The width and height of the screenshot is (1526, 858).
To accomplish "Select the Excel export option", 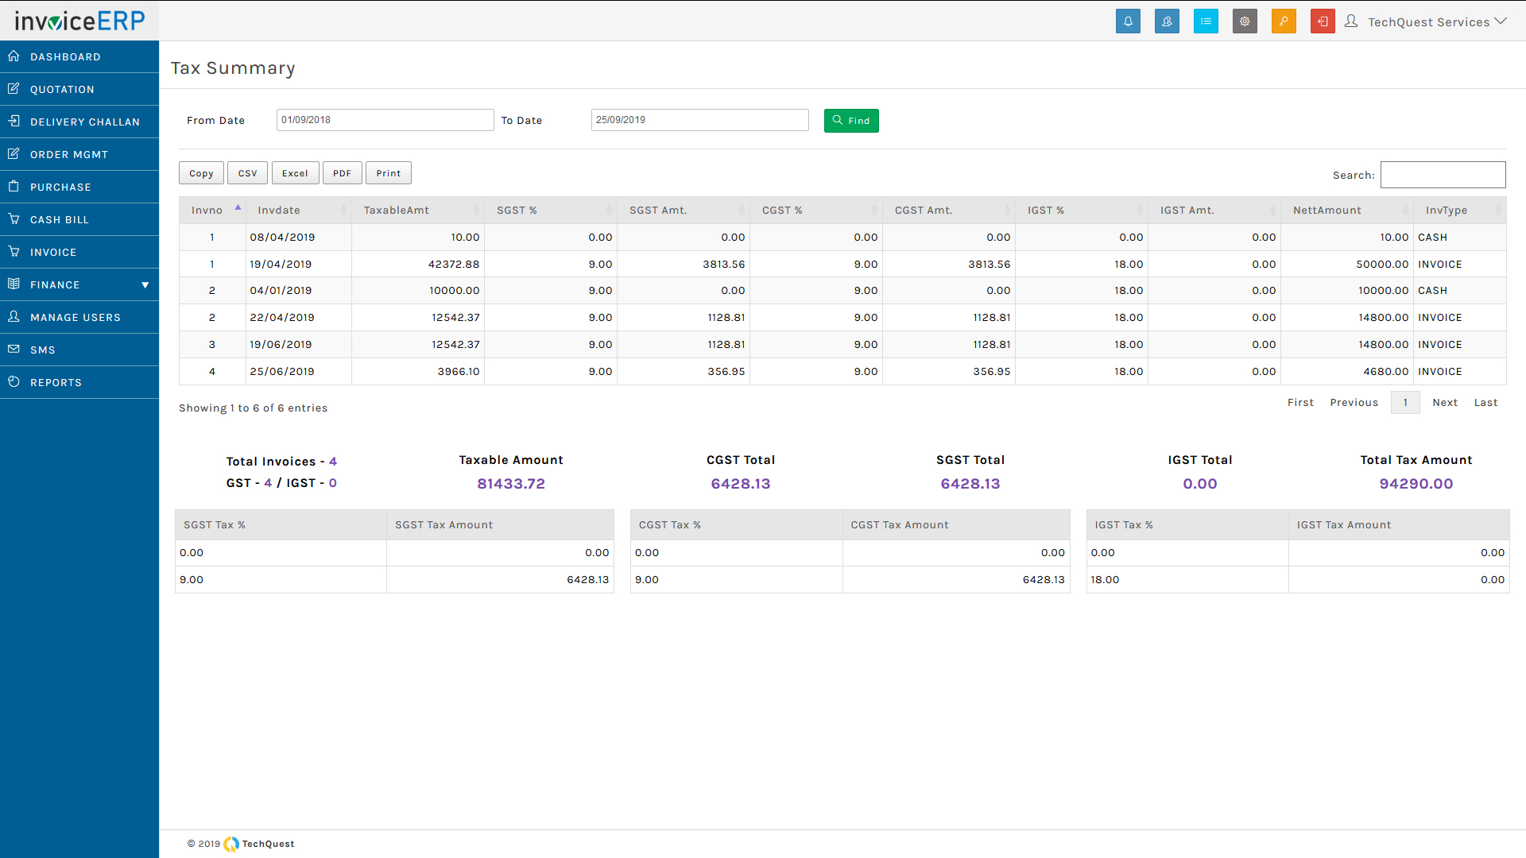I will pos(293,173).
